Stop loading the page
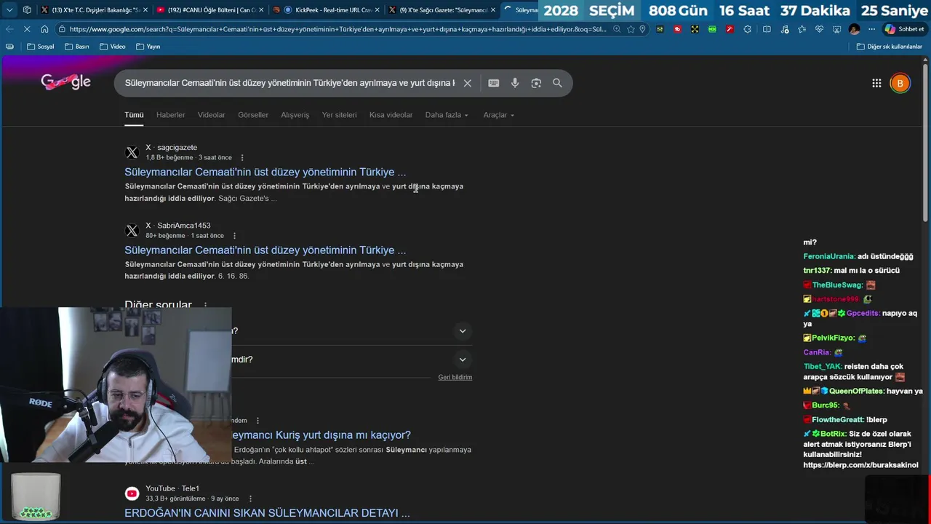Image resolution: width=931 pixels, height=524 pixels. (x=26, y=29)
